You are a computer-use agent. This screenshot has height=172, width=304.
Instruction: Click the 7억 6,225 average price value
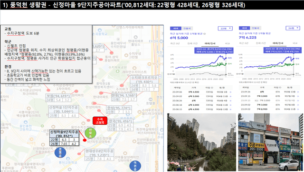point(247,38)
